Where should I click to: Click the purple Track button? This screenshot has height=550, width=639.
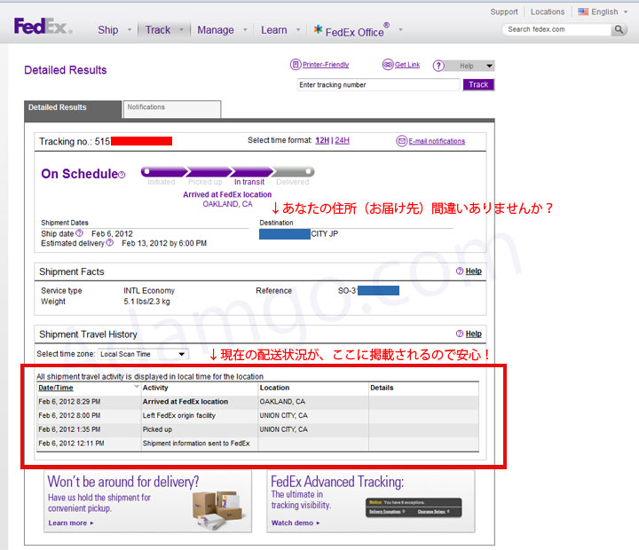coord(478,84)
